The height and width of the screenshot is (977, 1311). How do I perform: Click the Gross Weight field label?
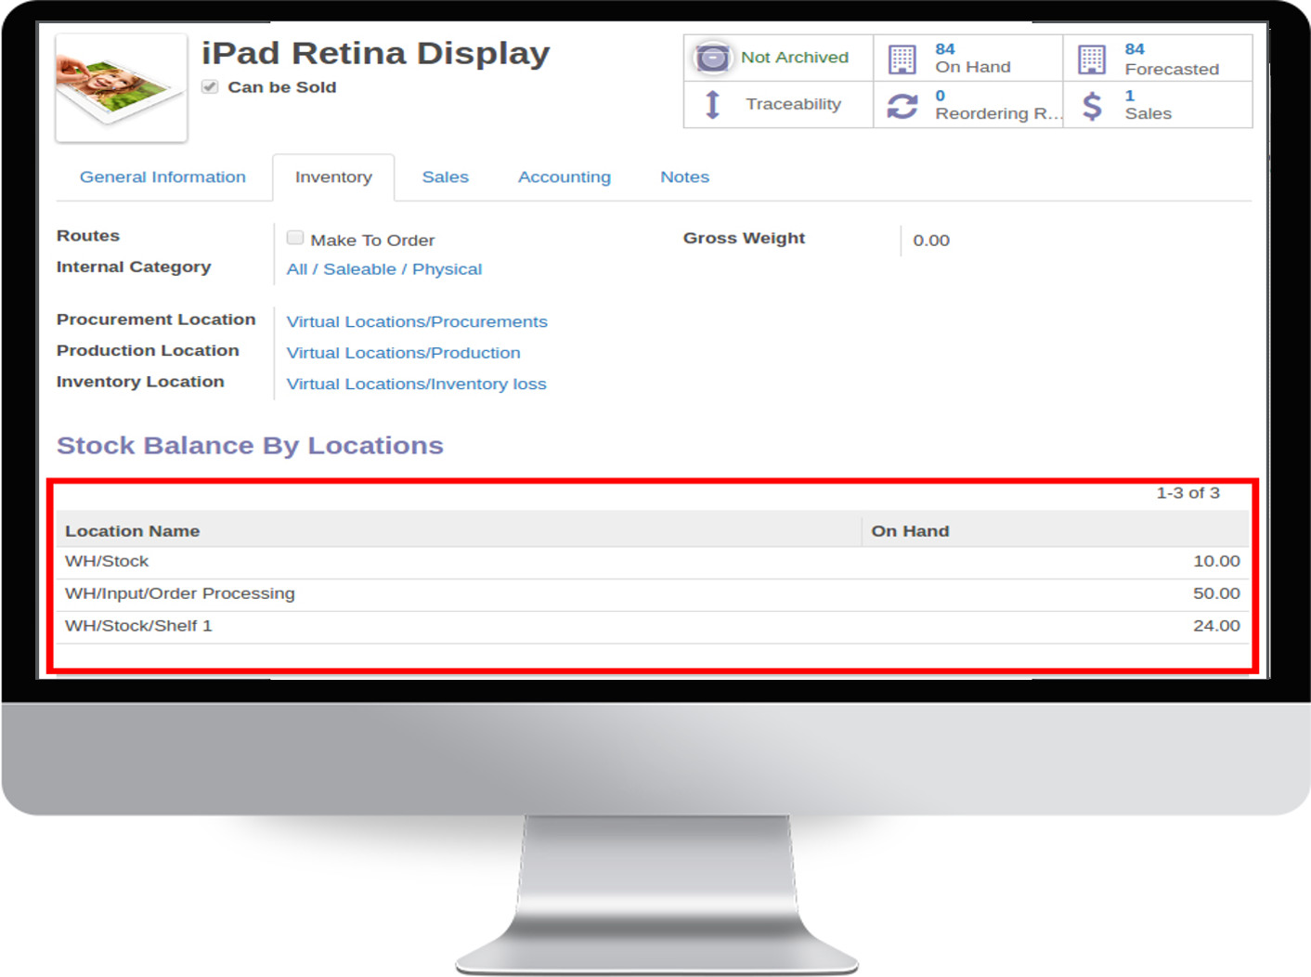pyautogui.click(x=744, y=239)
